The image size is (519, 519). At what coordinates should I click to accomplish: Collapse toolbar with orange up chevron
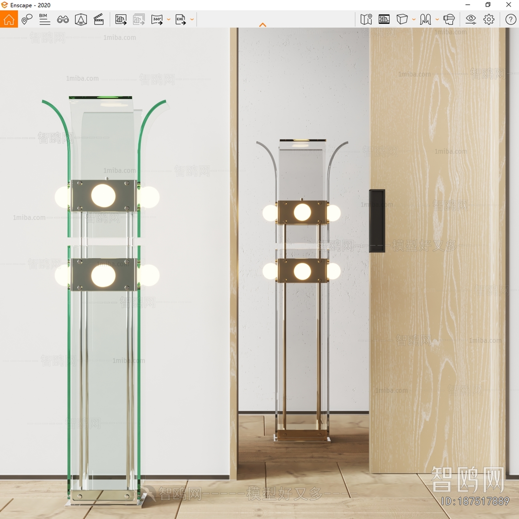(x=263, y=25)
